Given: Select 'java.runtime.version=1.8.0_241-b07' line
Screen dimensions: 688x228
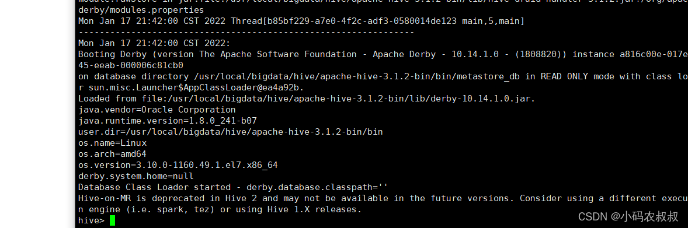Looking at the screenshot, I should tap(167, 121).
